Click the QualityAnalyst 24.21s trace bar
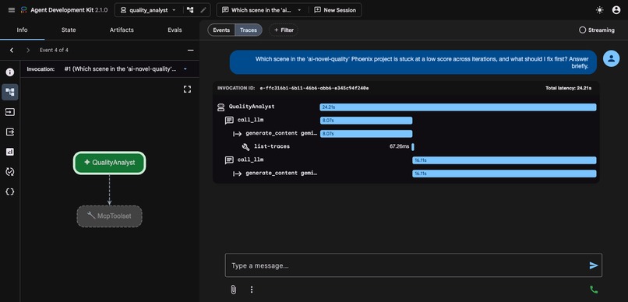This screenshot has height=302, width=628. (x=458, y=107)
